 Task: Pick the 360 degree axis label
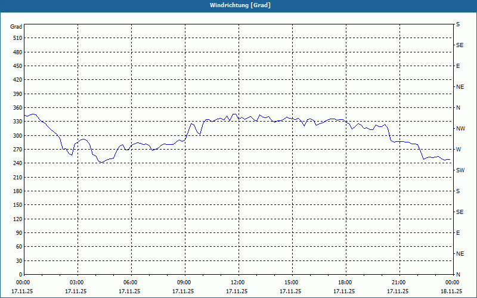pos(18,108)
